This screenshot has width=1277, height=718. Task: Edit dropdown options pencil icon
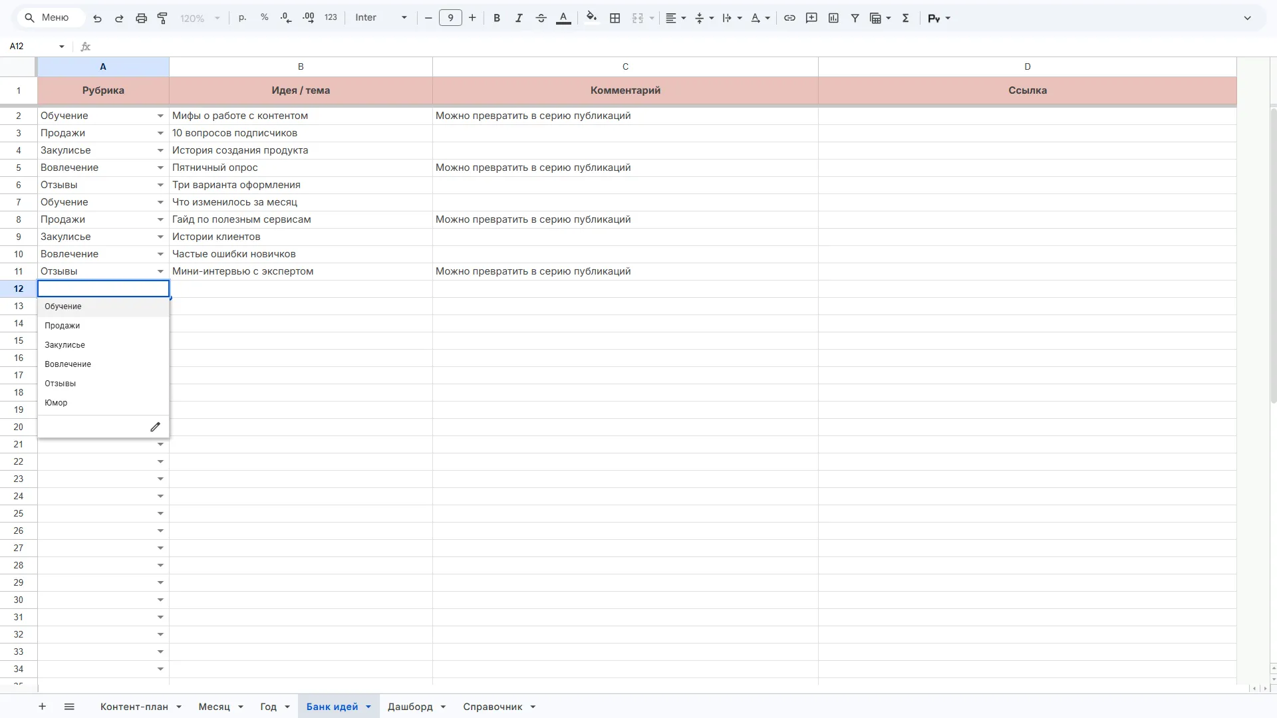[x=155, y=427]
